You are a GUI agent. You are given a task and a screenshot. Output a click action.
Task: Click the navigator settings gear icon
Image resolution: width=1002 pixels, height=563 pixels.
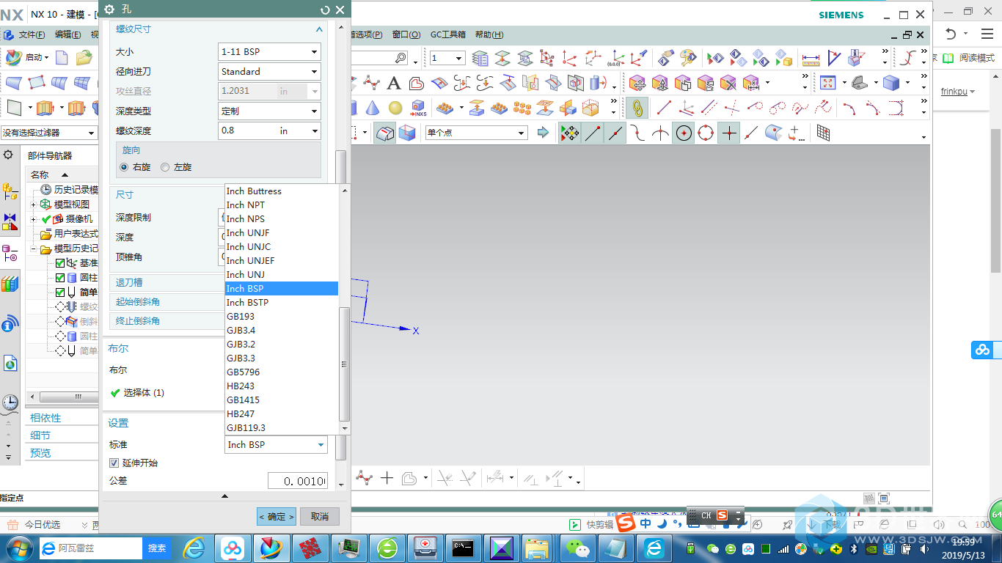(x=8, y=155)
